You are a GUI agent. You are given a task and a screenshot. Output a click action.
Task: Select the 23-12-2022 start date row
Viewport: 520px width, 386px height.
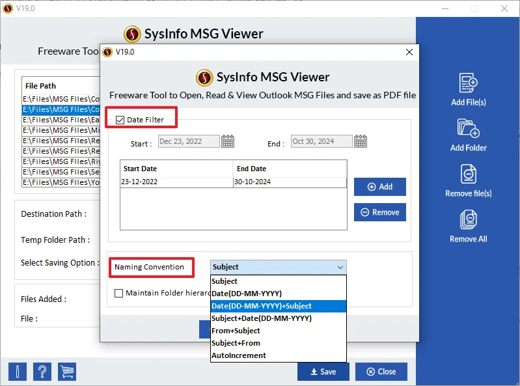pyautogui.click(x=176, y=182)
